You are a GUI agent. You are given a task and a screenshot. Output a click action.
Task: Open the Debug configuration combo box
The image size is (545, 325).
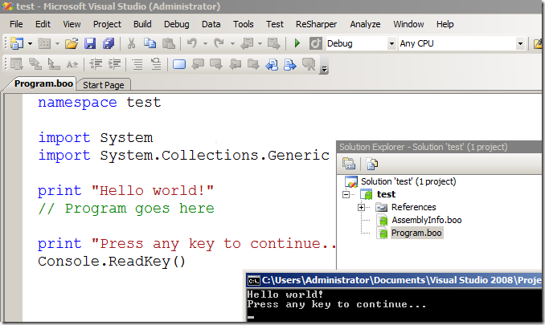[x=361, y=43]
